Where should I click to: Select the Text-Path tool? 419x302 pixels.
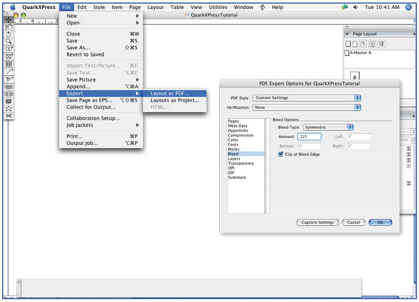click(x=9, y=79)
